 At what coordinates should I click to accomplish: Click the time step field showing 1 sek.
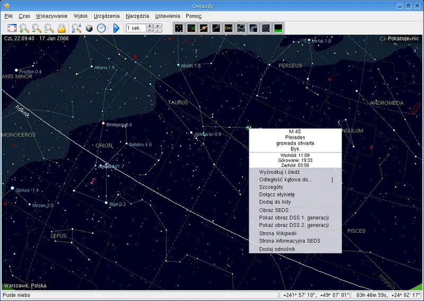pyautogui.click(x=135, y=28)
